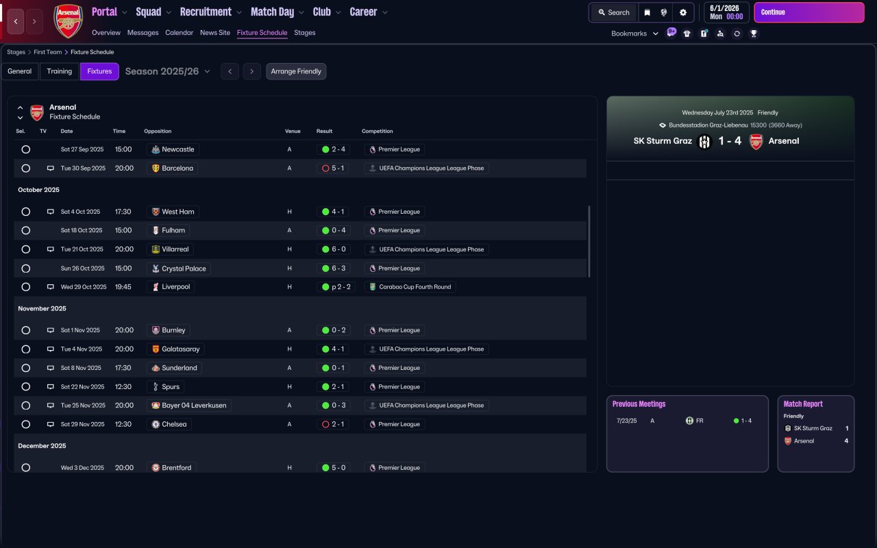Switch to the Calendar tab
This screenshot has height=548, width=877.
[179, 33]
